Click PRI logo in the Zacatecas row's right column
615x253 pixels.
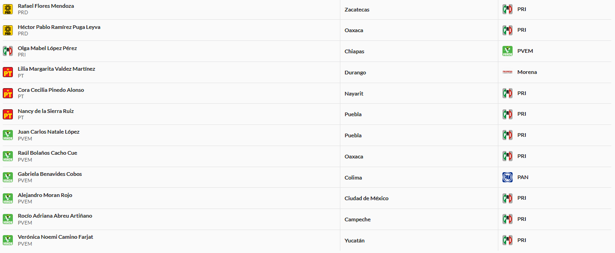click(507, 9)
